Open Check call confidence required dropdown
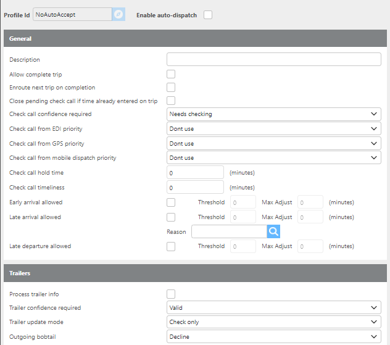Image resolution: width=390 pixels, height=345 pixels. pos(274,114)
